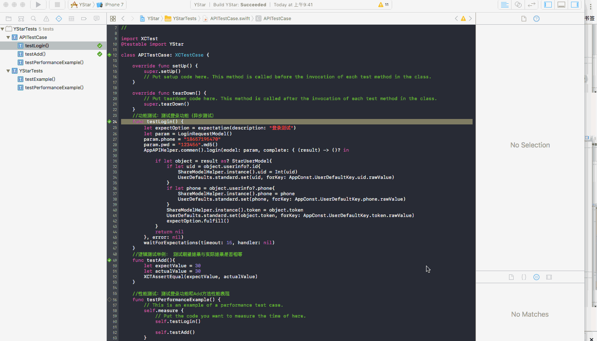Collapse the APITestCase group in test navigator
597x341 pixels.
pyautogui.click(x=8, y=37)
